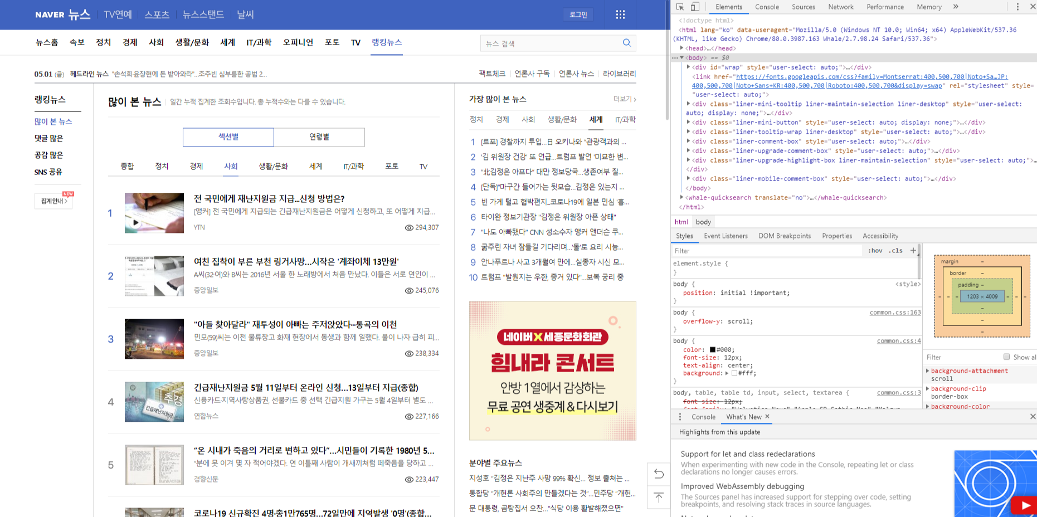The height and width of the screenshot is (517, 1037).
Task: Click the news search magnifier icon
Action: 627,43
